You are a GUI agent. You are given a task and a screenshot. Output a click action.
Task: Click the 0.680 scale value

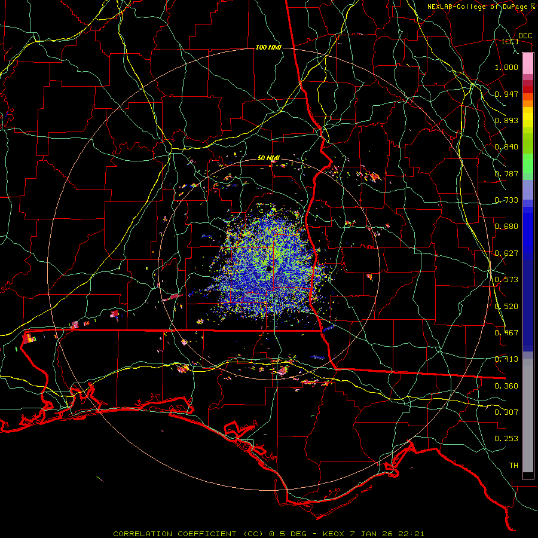506,227
